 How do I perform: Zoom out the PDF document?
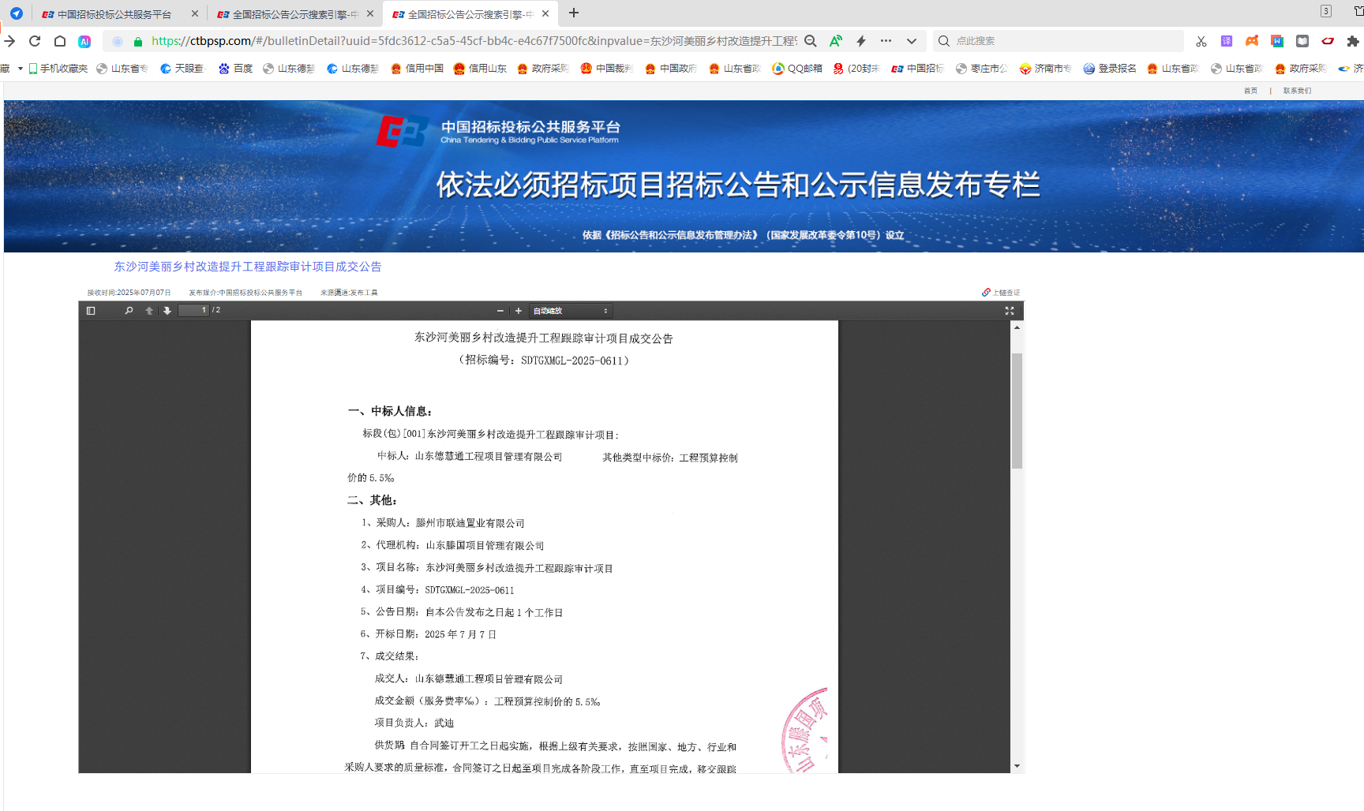tap(500, 310)
